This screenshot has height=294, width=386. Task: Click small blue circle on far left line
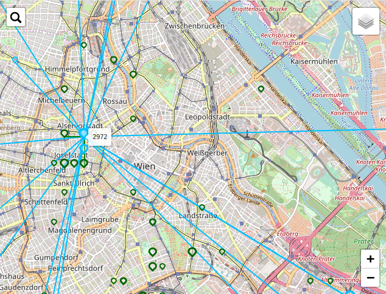coord(15,60)
